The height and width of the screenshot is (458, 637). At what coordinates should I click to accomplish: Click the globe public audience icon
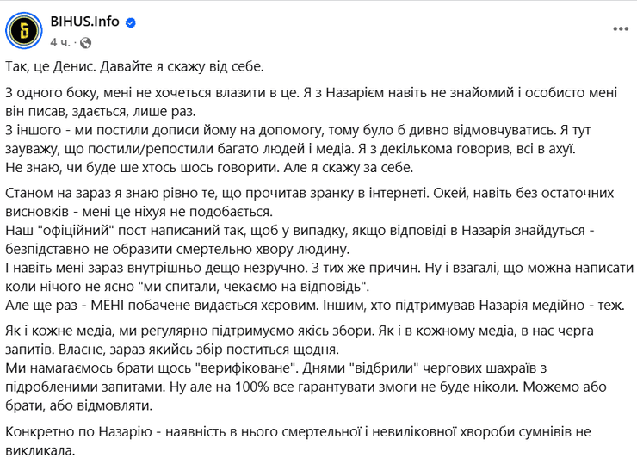(85, 41)
